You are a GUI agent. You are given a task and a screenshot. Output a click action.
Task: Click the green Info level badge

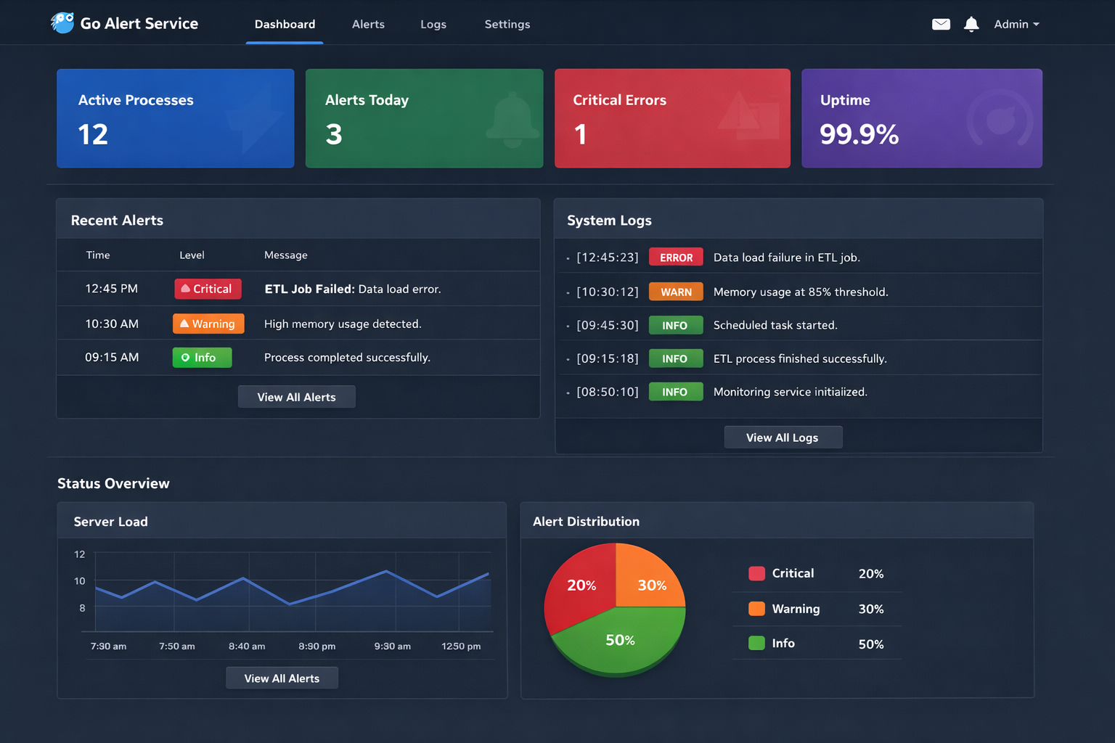pyautogui.click(x=202, y=358)
